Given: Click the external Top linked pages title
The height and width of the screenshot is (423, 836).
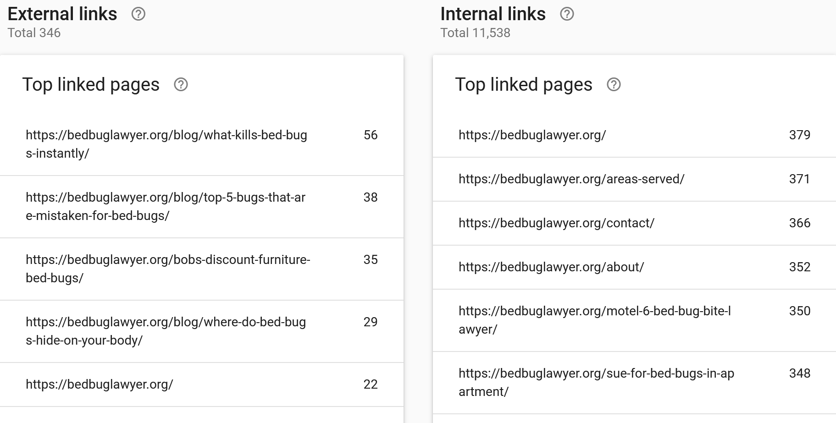Looking at the screenshot, I should 91,85.
